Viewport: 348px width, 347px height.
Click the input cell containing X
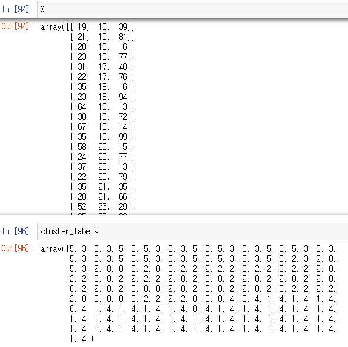(x=193, y=9)
